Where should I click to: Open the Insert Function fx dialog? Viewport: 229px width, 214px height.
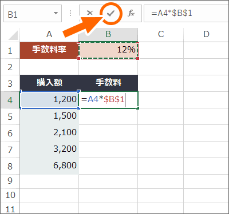[x=131, y=13]
